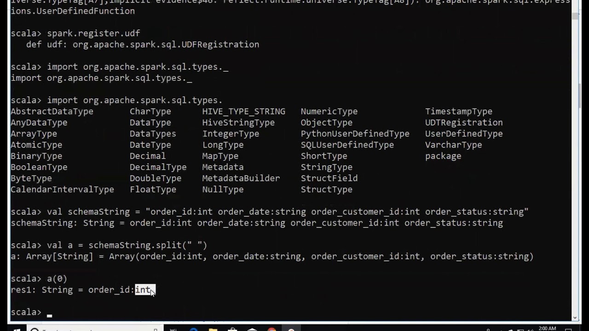The width and height of the screenshot is (589, 331).
Task: Click 'package' entry in completion list
Action: [443, 156]
